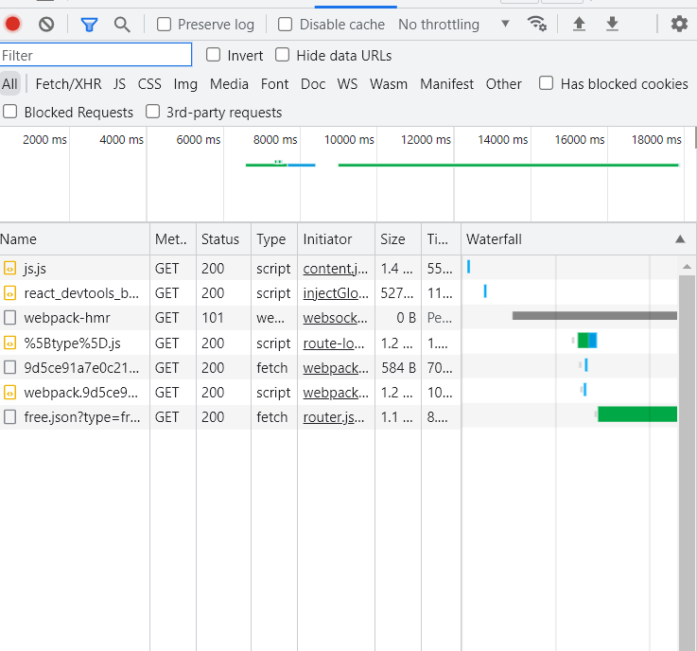The height and width of the screenshot is (651, 697).
Task: Check 3rd-party requests checkbox
Action: 152,112
